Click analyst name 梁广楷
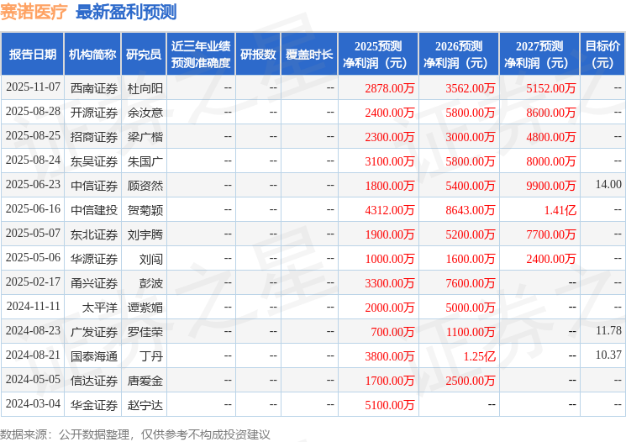The image size is (626, 442). (x=145, y=137)
